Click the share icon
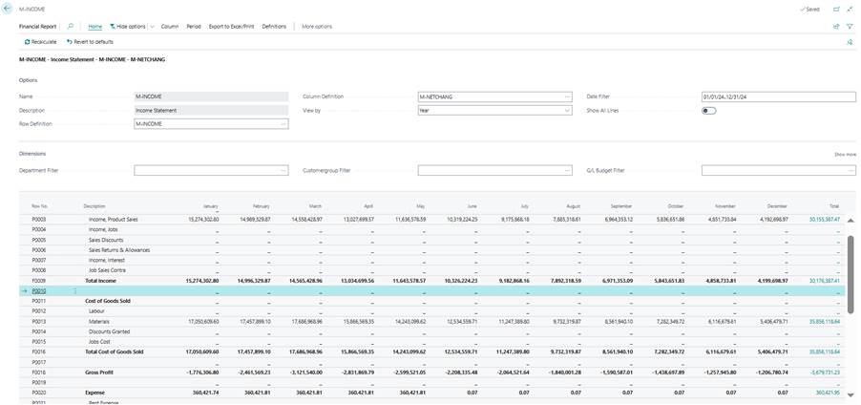 [x=836, y=27]
